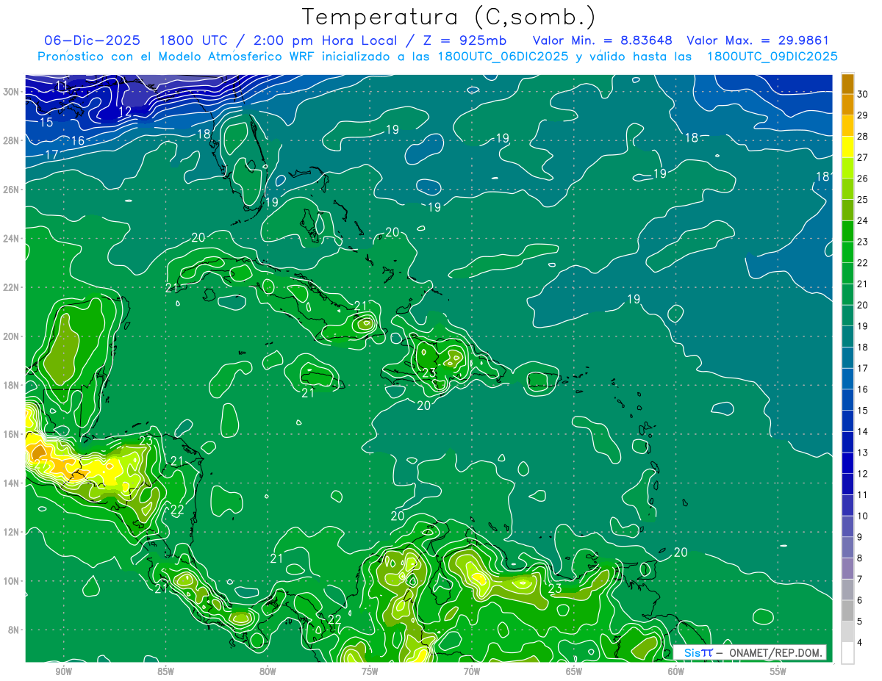This screenshot has width=882, height=681.
Task: Click the legend color band above 30
Action: (x=847, y=84)
